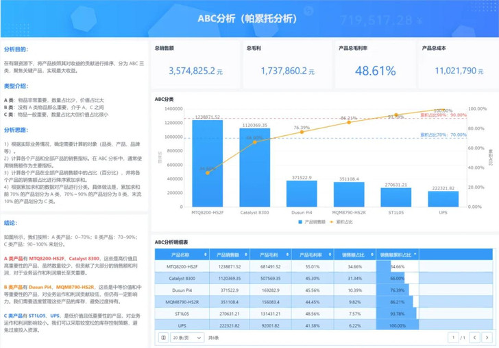The image size is (499, 348).
Task: Select the MQM8790-HS2R bar in chart
Action: [349, 194]
